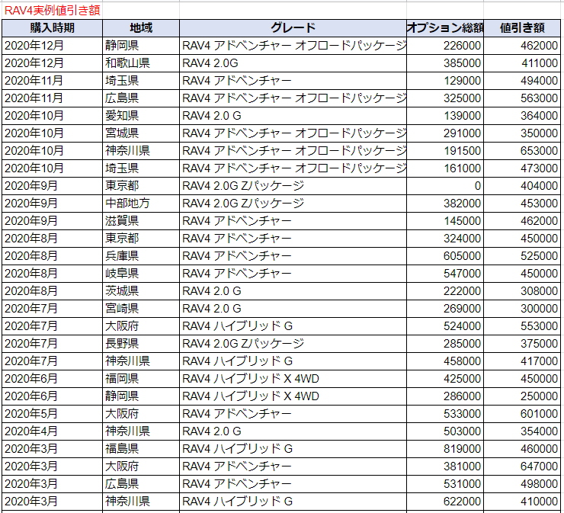Image resolution: width=564 pixels, height=513 pixels.
Task: Click the グレード column header
Action: pos(293,28)
